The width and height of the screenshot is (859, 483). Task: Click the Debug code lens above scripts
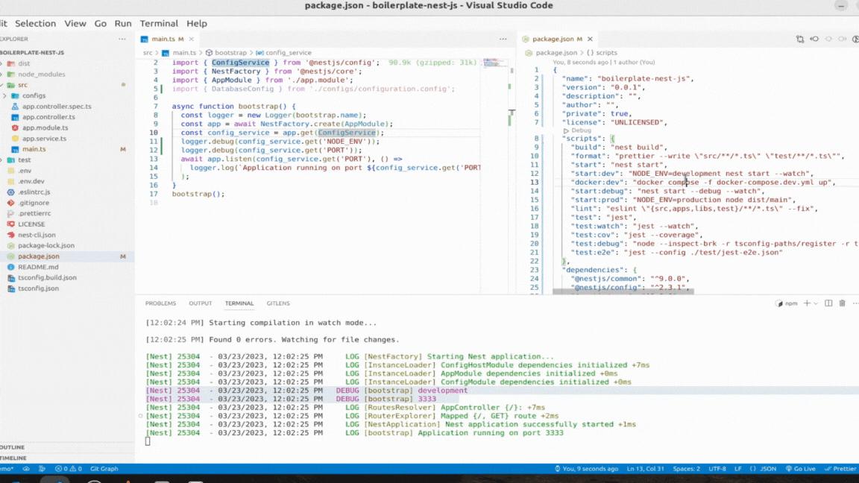[581, 130]
